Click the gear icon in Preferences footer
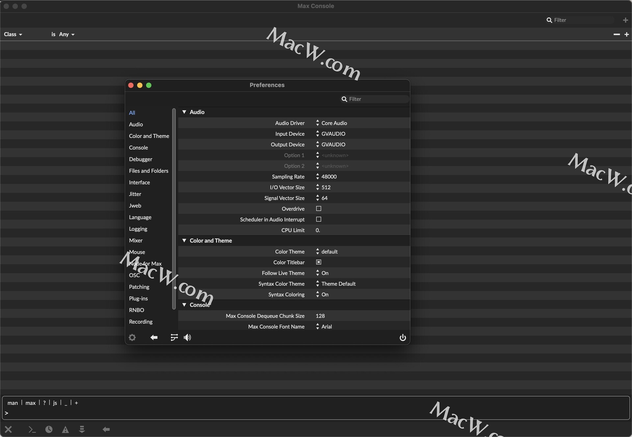Screen dimensions: 632x437 [x=132, y=337]
